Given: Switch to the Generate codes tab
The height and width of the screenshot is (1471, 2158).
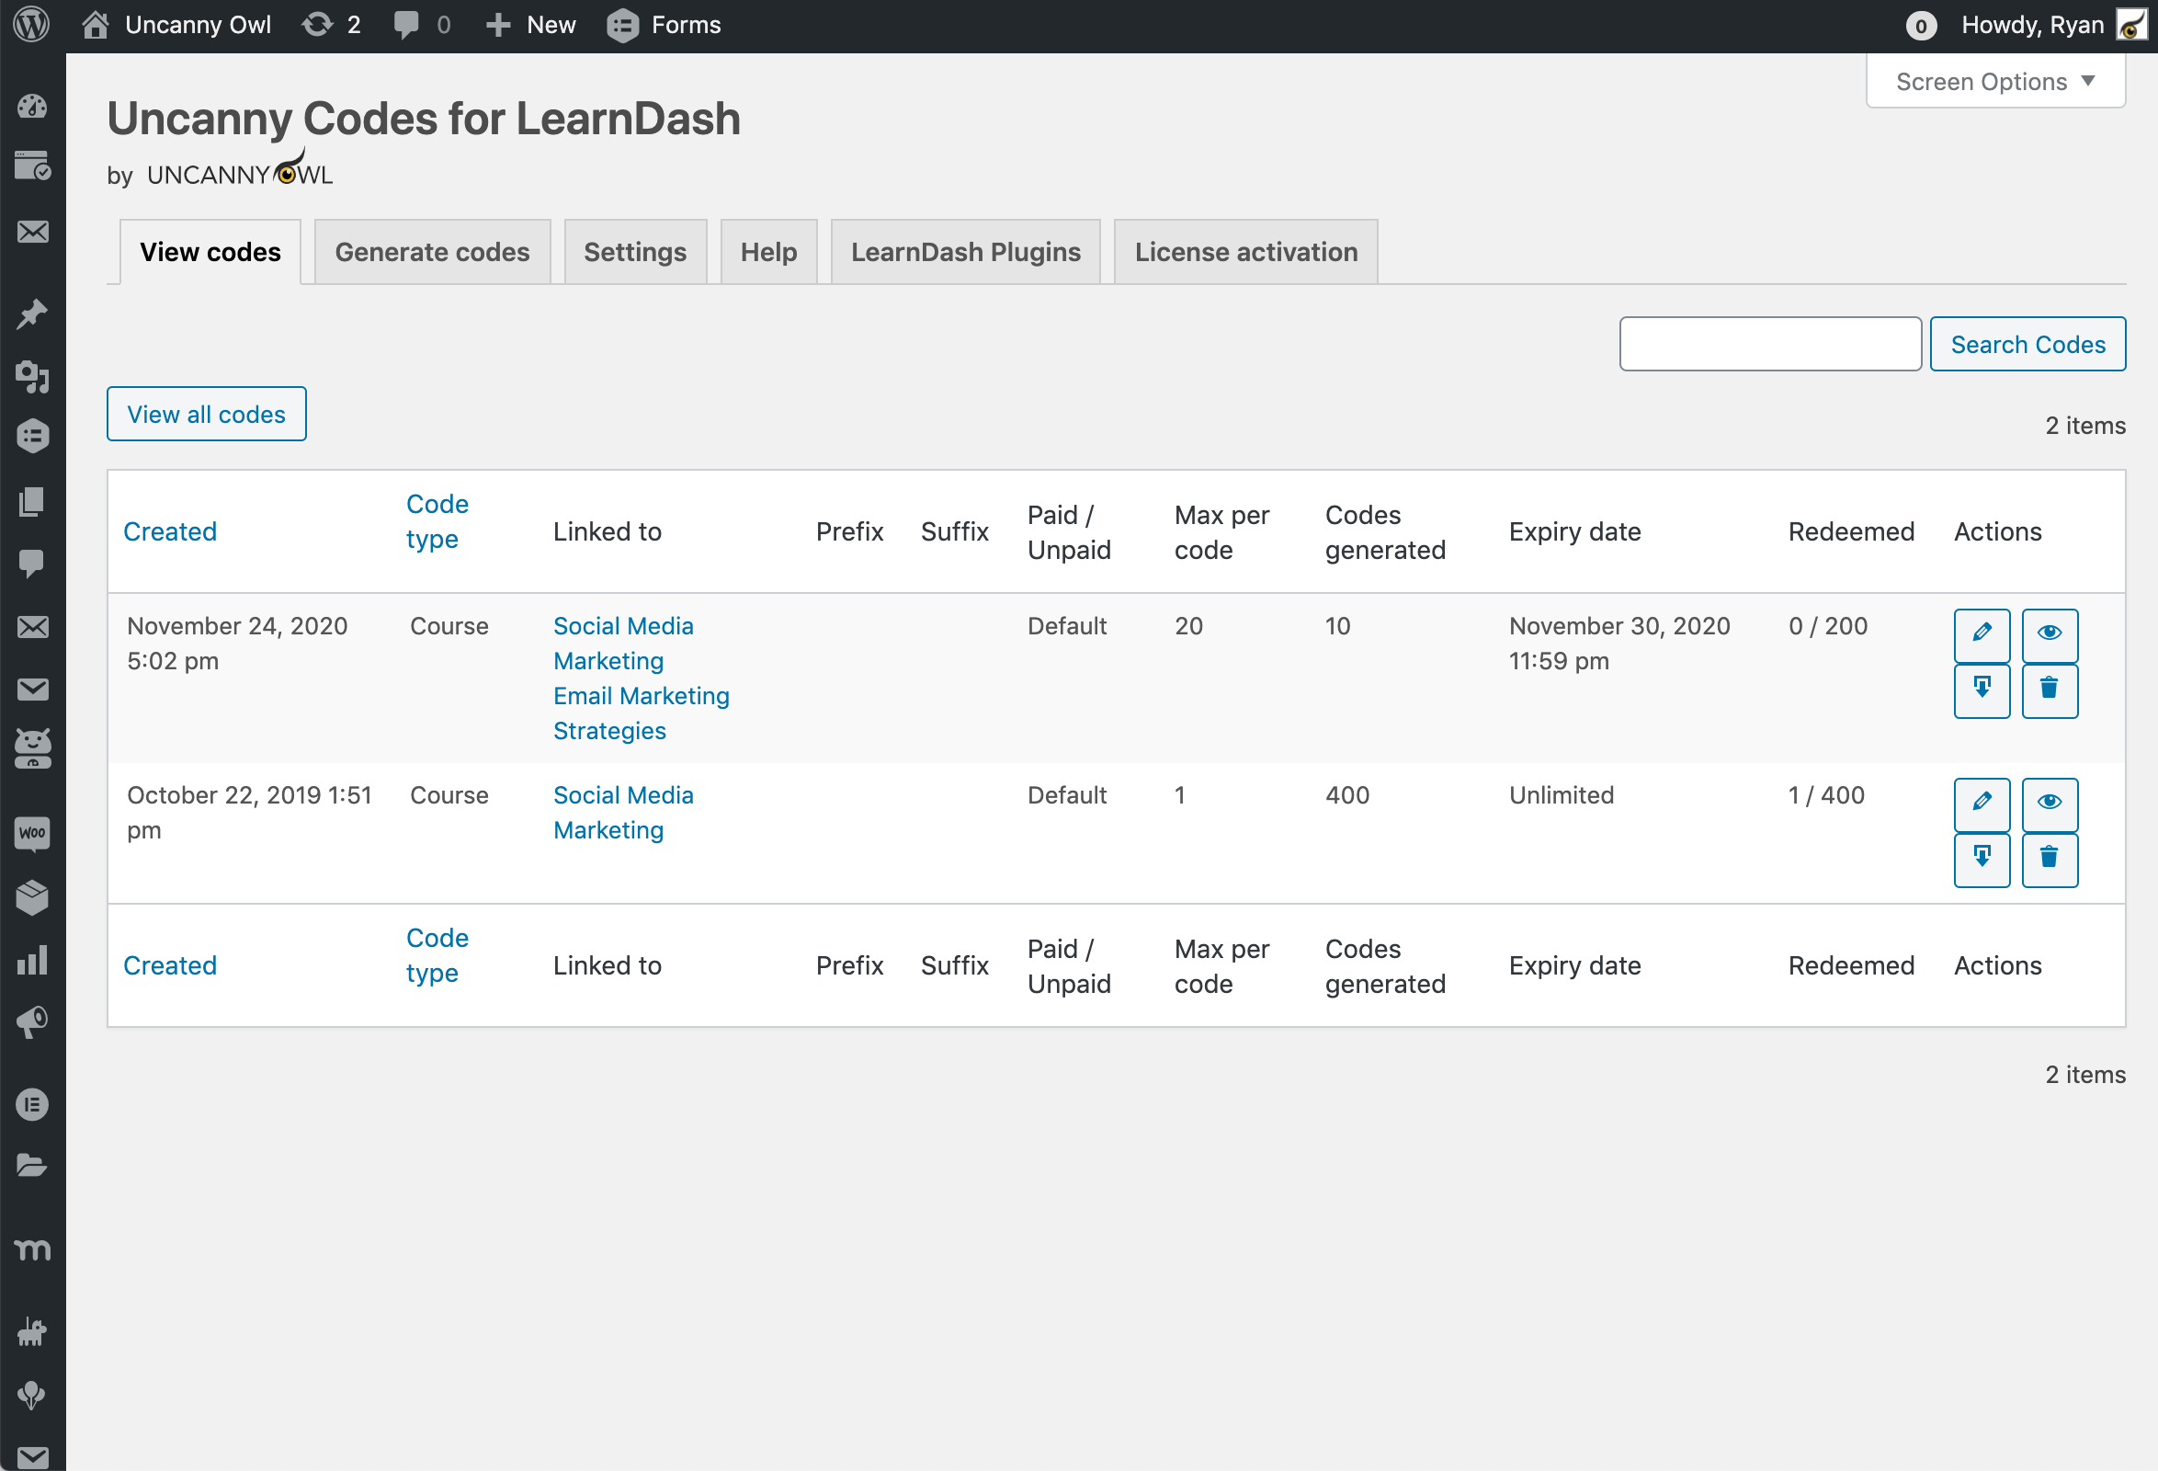Looking at the screenshot, I should tap(432, 252).
